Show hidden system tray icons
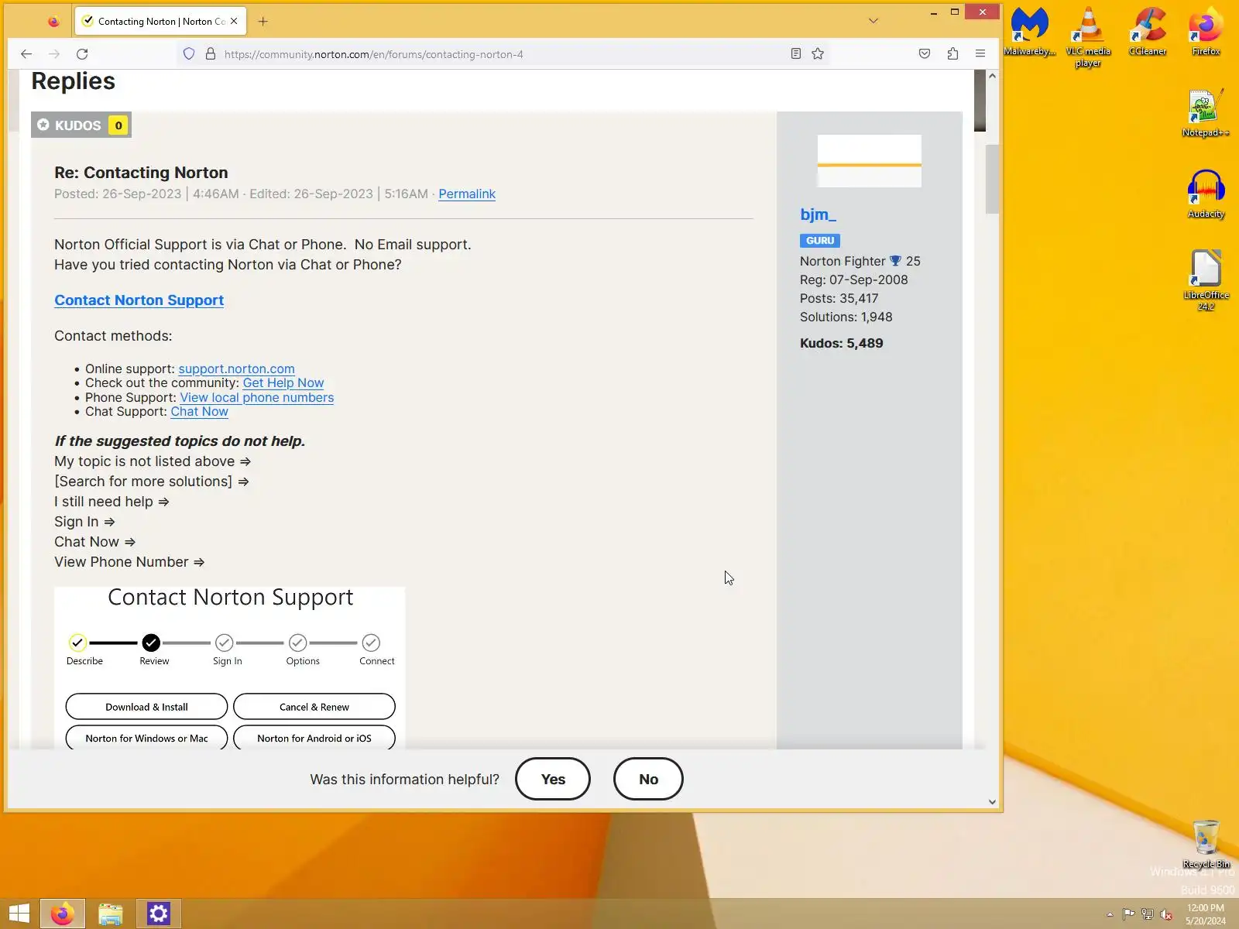The image size is (1239, 929). tap(1110, 914)
